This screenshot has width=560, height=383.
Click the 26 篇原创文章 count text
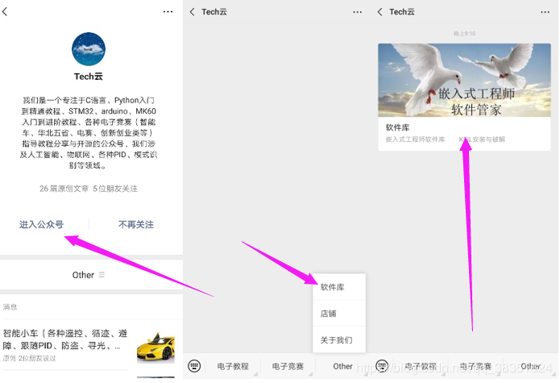coord(64,189)
